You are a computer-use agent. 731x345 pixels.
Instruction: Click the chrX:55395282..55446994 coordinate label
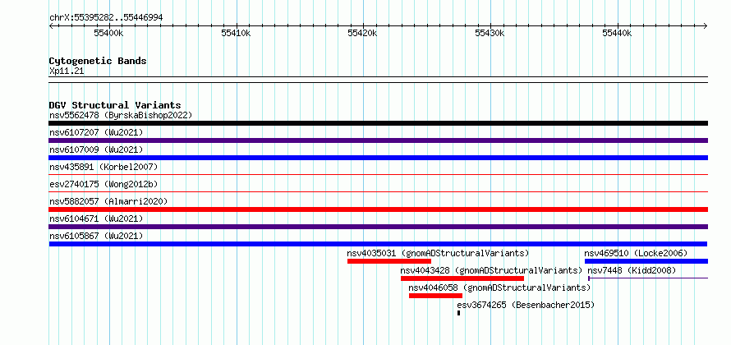[x=106, y=18]
